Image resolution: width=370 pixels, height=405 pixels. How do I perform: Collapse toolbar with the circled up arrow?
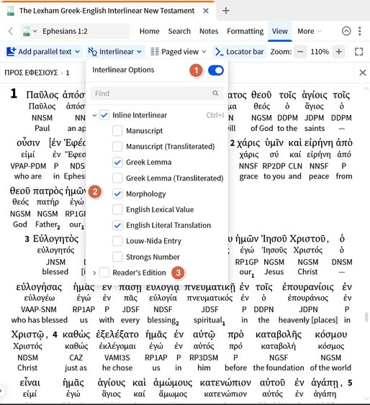click(346, 31)
